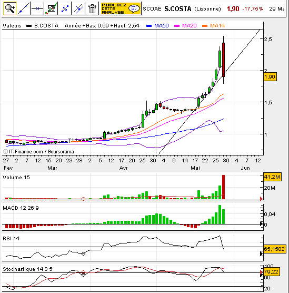Click the speech bubble in publish button
Screen dimensions: 289x293
pos(134,8)
